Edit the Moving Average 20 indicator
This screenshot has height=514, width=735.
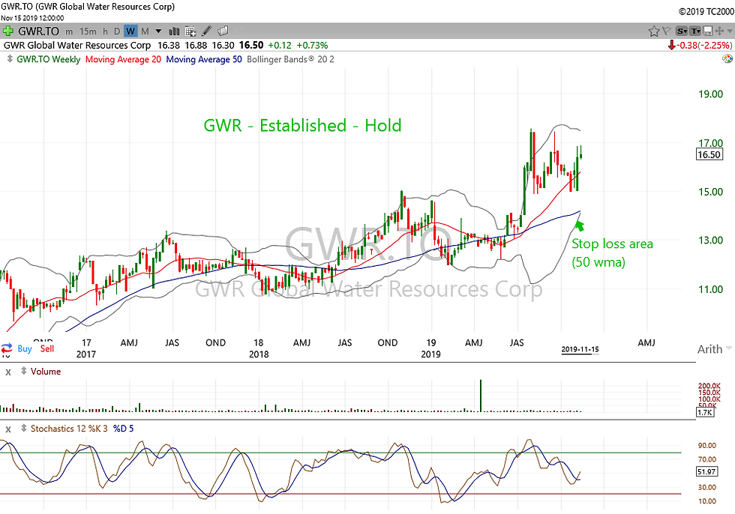tap(123, 59)
